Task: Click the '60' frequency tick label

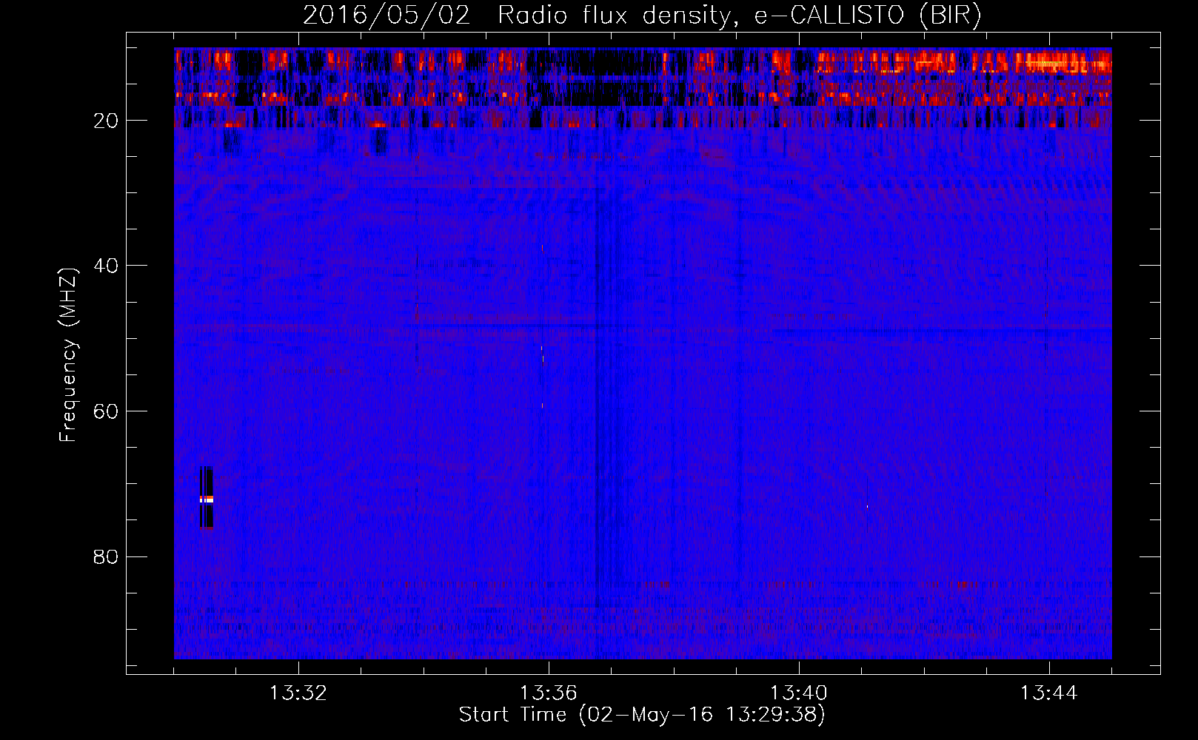Action: point(107,411)
